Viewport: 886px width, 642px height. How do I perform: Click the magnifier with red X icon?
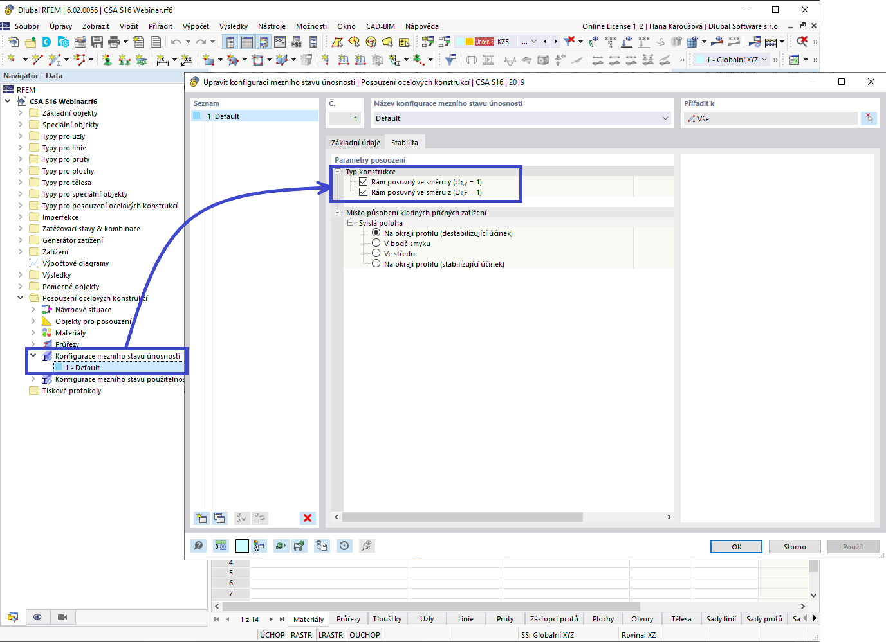pyautogui.click(x=802, y=42)
